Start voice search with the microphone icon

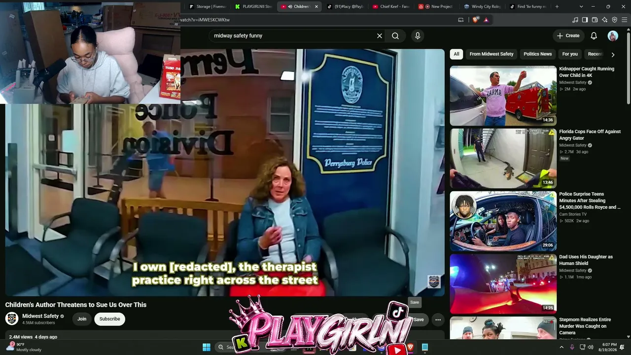click(418, 35)
